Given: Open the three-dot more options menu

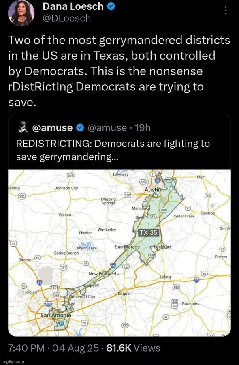Looking at the screenshot, I should (225, 11).
